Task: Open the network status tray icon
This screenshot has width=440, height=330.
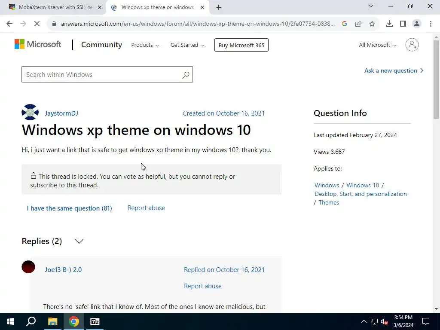Action: 374,321
